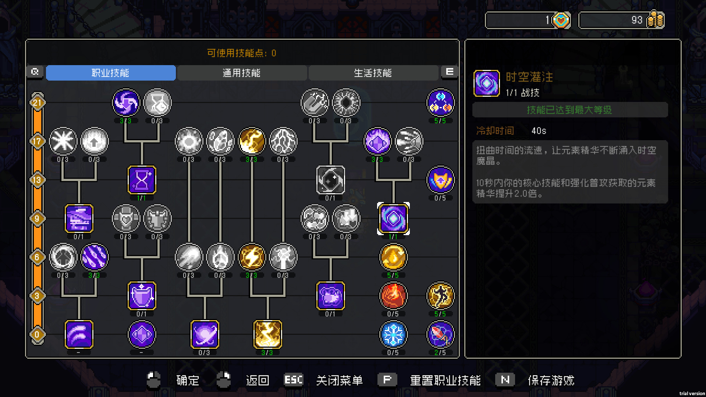706x397 pixels.
Task: Select the purple vortex skill showing 3/3
Action: [126, 103]
